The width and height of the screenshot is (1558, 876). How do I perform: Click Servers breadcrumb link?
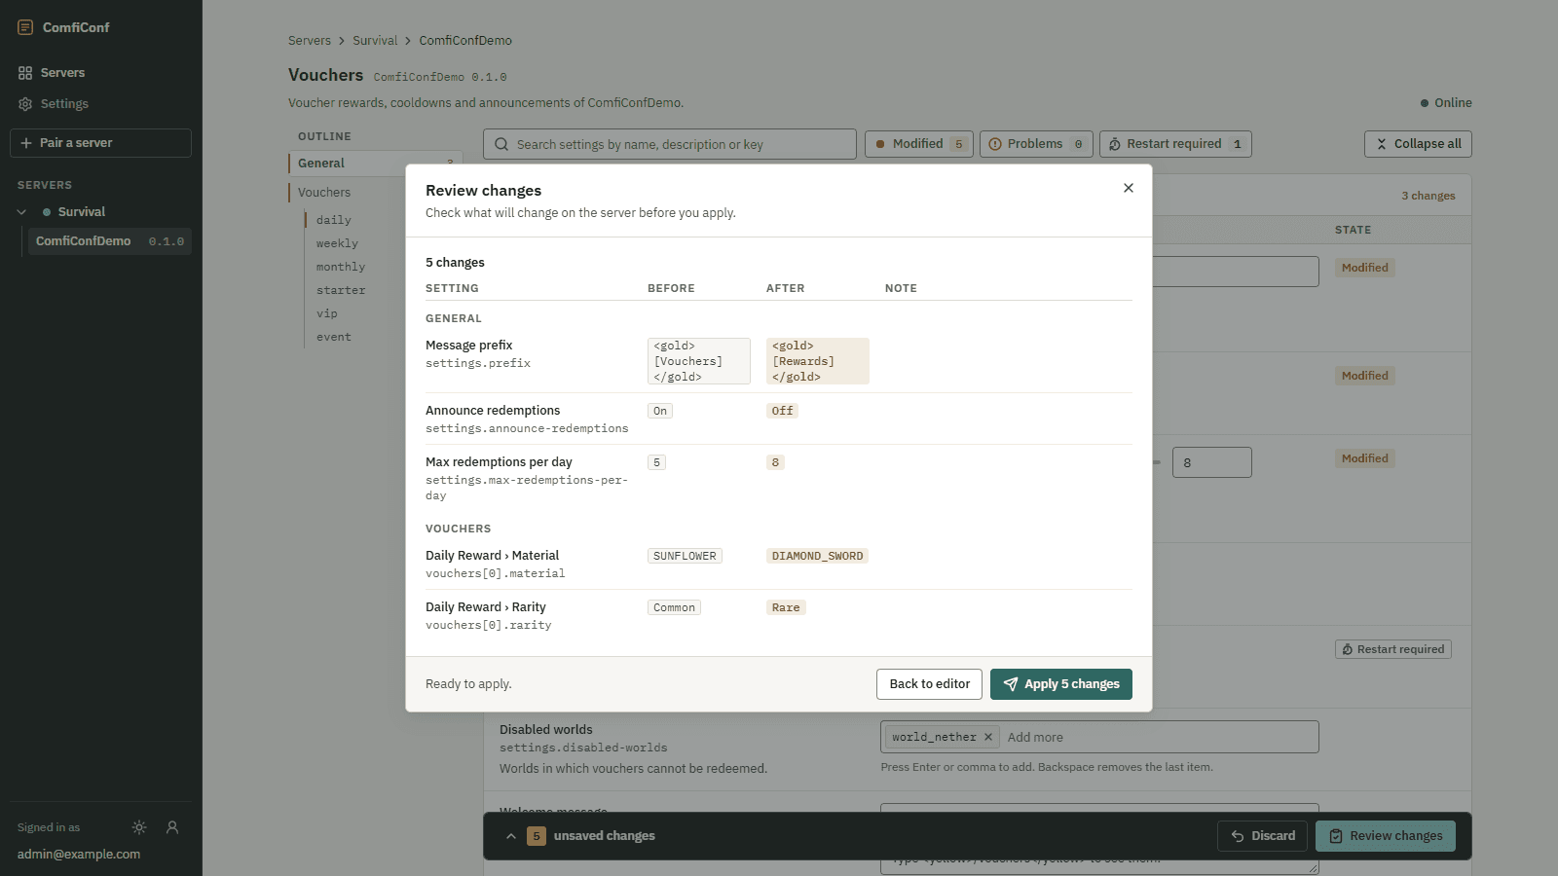310,41
